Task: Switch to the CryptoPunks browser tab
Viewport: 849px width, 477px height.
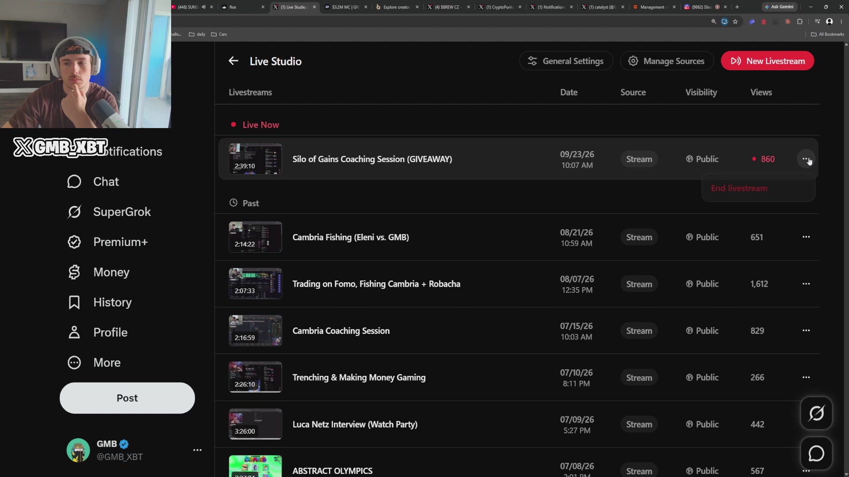Action: click(501, 7)
